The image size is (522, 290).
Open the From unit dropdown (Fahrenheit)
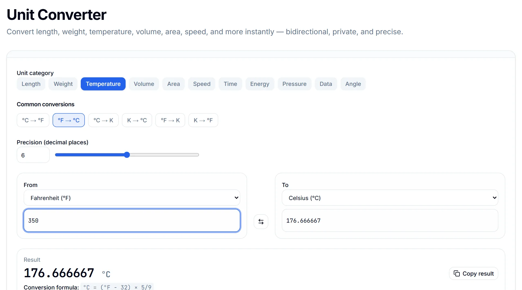tap(132, 198)
